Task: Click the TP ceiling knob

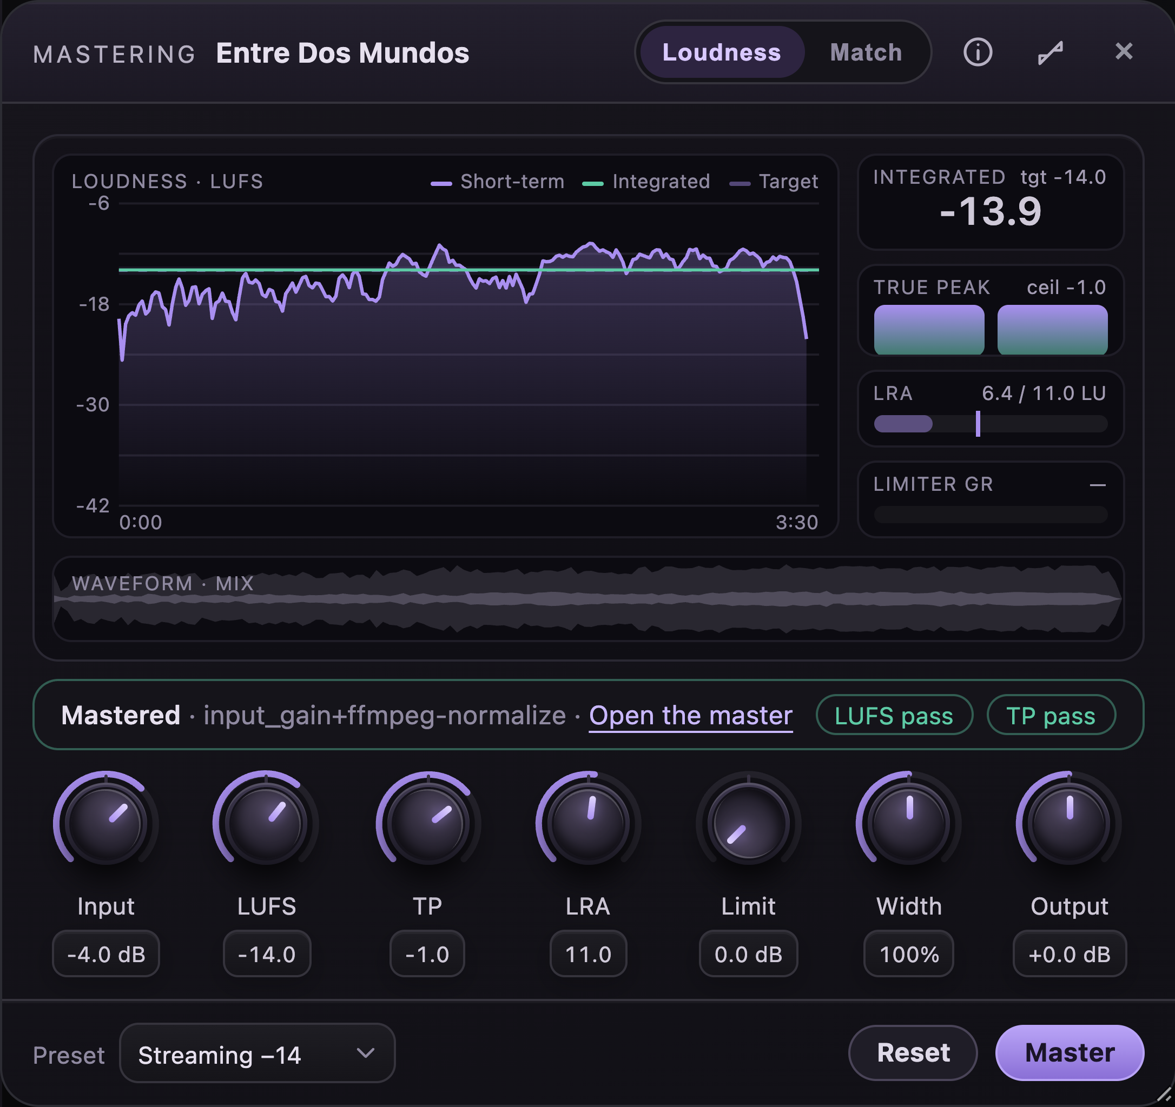Action: (427, 823)
